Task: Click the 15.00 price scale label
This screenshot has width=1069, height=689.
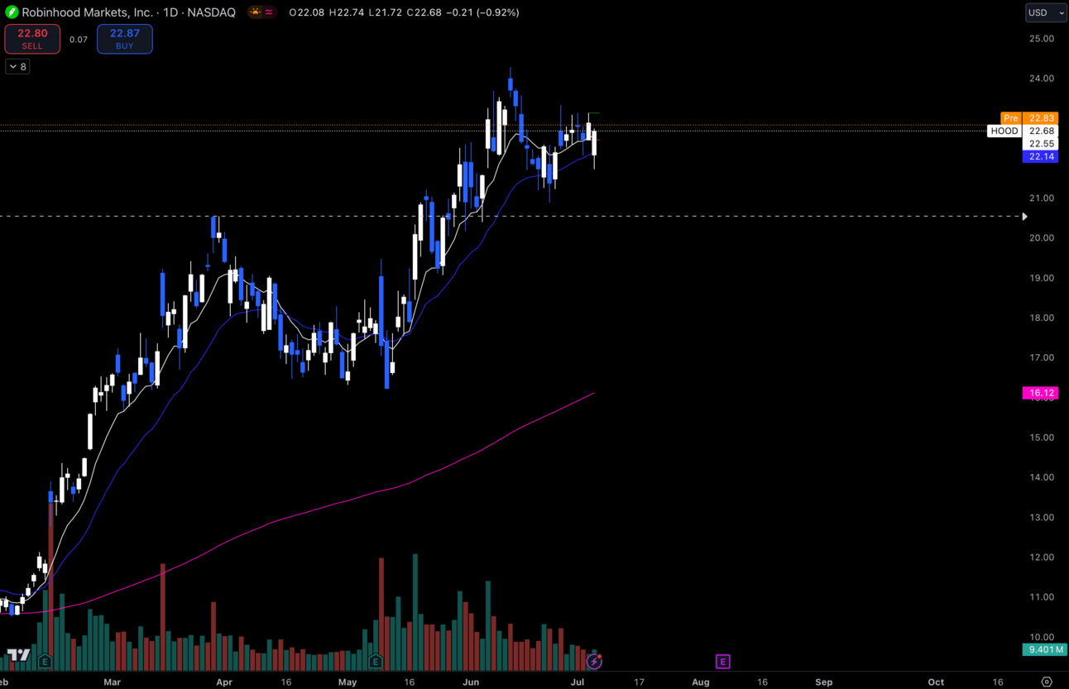Action: pos(1042,438)
